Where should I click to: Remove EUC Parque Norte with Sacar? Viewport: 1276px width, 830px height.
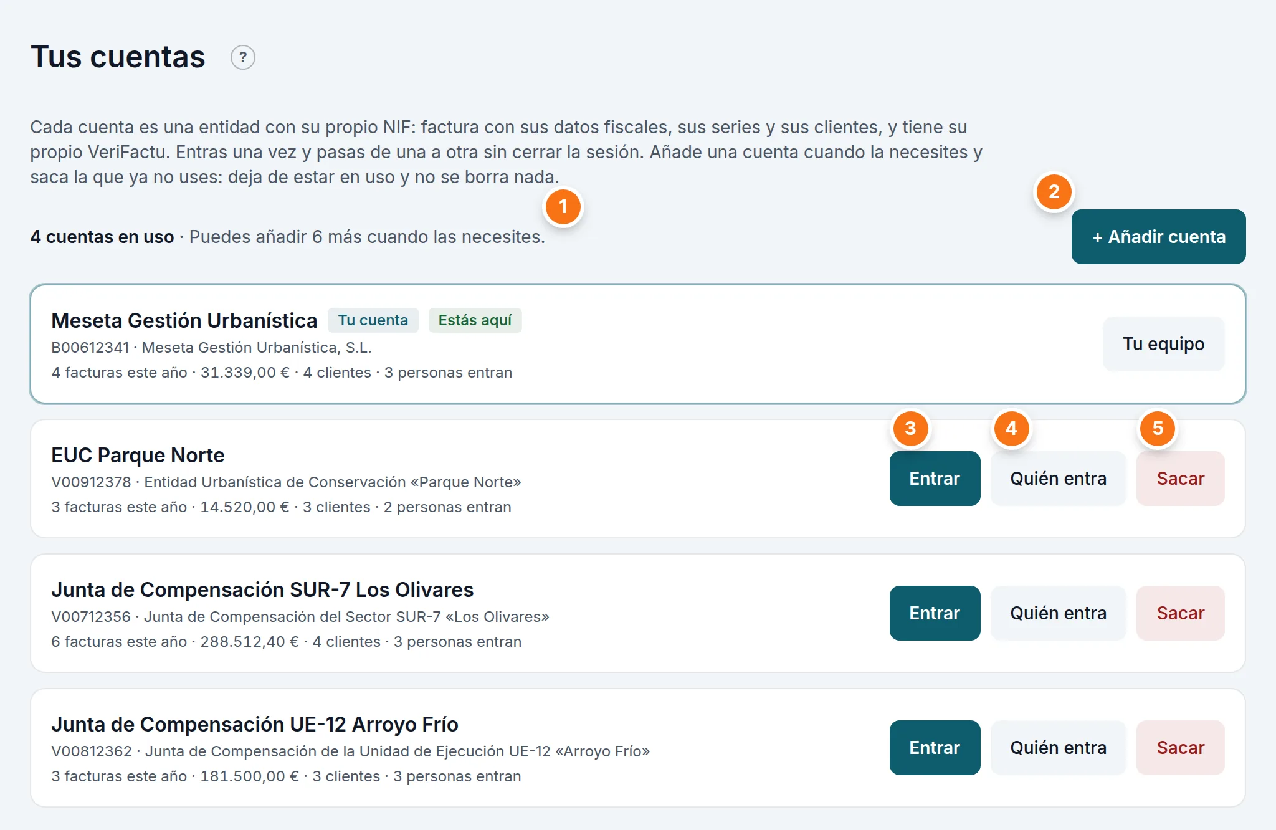pyautogui.click(x=1180, y=479)
